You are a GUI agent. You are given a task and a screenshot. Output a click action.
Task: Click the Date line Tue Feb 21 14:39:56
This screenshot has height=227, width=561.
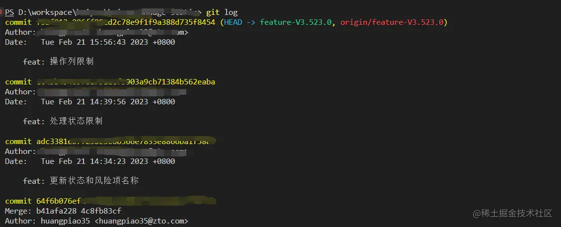pos(108,102)
